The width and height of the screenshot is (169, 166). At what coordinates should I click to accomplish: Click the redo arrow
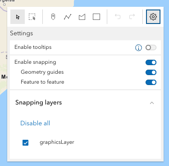(132, 17)
